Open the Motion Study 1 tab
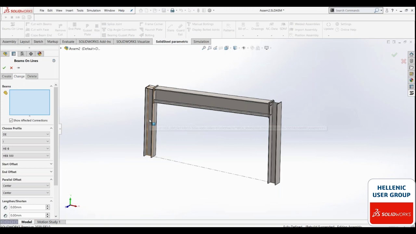The width and height of the screenshot is (416, 234). (x=49, y=222)
